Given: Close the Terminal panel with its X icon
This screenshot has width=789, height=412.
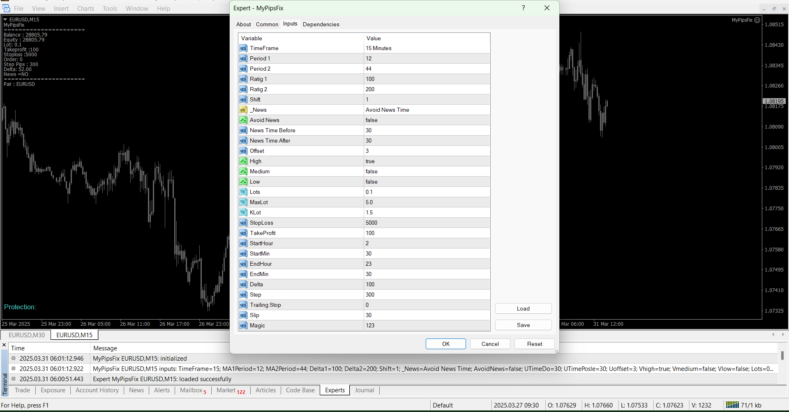Looking at the screenshot, I should (x=4, y=345).
